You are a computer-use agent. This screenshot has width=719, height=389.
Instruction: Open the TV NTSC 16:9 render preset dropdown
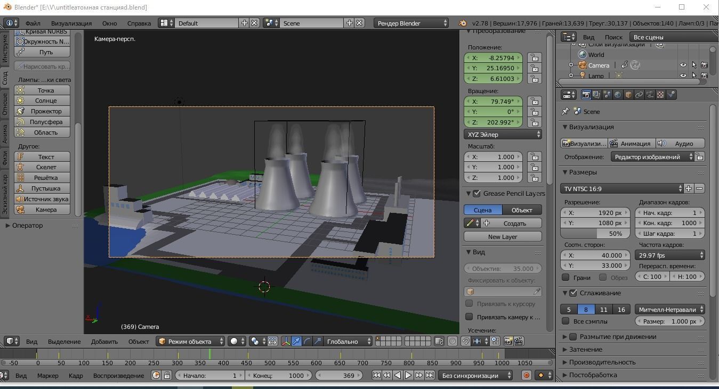point(621,188)
